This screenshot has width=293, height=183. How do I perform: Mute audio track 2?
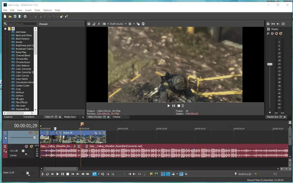pos(26,146)
